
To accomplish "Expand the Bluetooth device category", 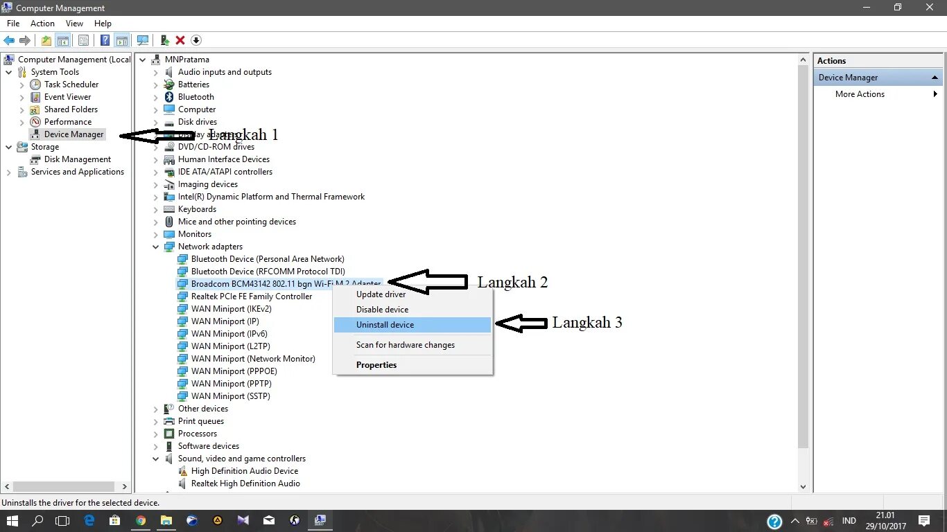I will click(x=156, y=97).
